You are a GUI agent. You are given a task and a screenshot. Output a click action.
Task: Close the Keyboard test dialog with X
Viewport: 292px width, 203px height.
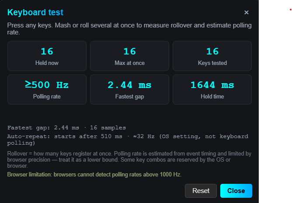point(246,13)
